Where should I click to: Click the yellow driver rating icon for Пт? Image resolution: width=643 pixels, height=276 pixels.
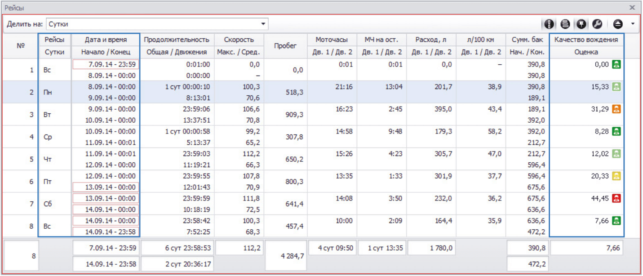point(616,176)
